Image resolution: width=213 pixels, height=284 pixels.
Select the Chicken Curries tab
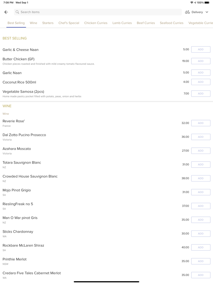(96, 23)
